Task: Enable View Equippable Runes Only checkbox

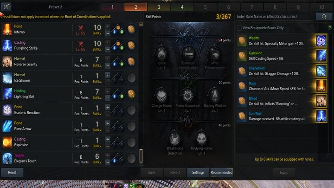Action: (x=239, y=28)
